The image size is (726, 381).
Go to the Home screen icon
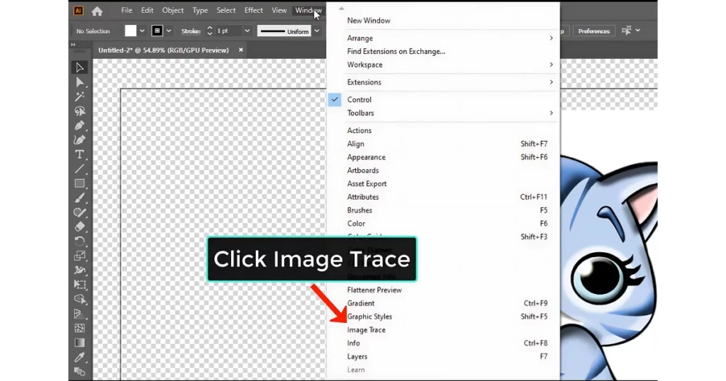coord(96,11)
